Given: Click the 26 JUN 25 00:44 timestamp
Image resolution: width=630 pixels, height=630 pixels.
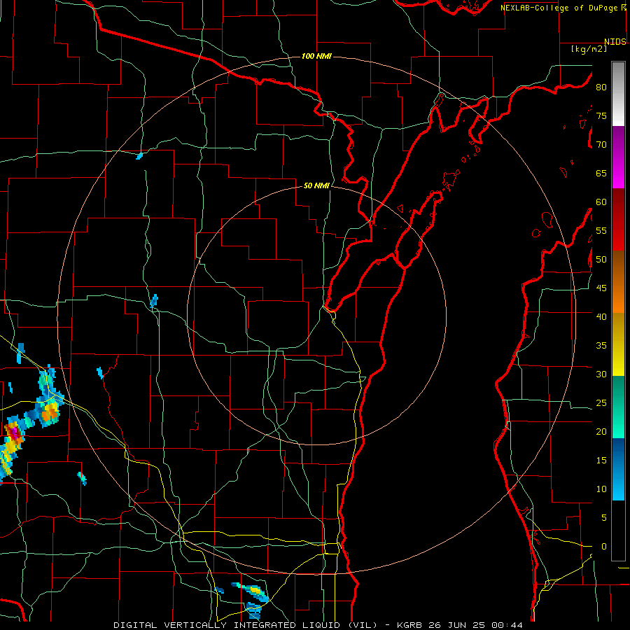Looking at the screenshot, I should [x=476, y=625].
